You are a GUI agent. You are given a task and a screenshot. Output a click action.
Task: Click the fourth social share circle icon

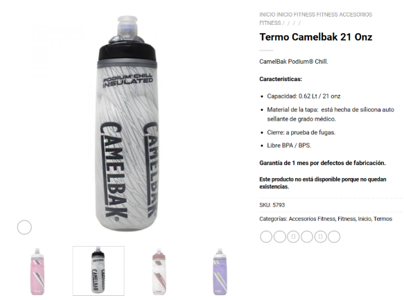[x=307, y=237]
